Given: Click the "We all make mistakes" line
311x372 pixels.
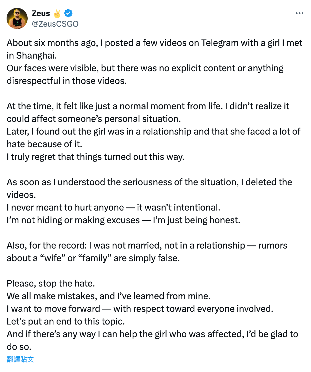Looking at the screenshot, I should (108, 296).
